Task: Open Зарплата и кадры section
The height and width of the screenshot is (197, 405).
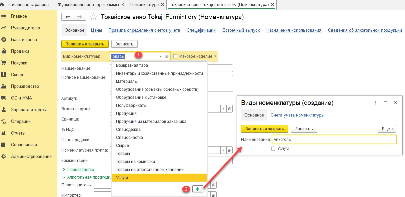Action: (29, 110)
